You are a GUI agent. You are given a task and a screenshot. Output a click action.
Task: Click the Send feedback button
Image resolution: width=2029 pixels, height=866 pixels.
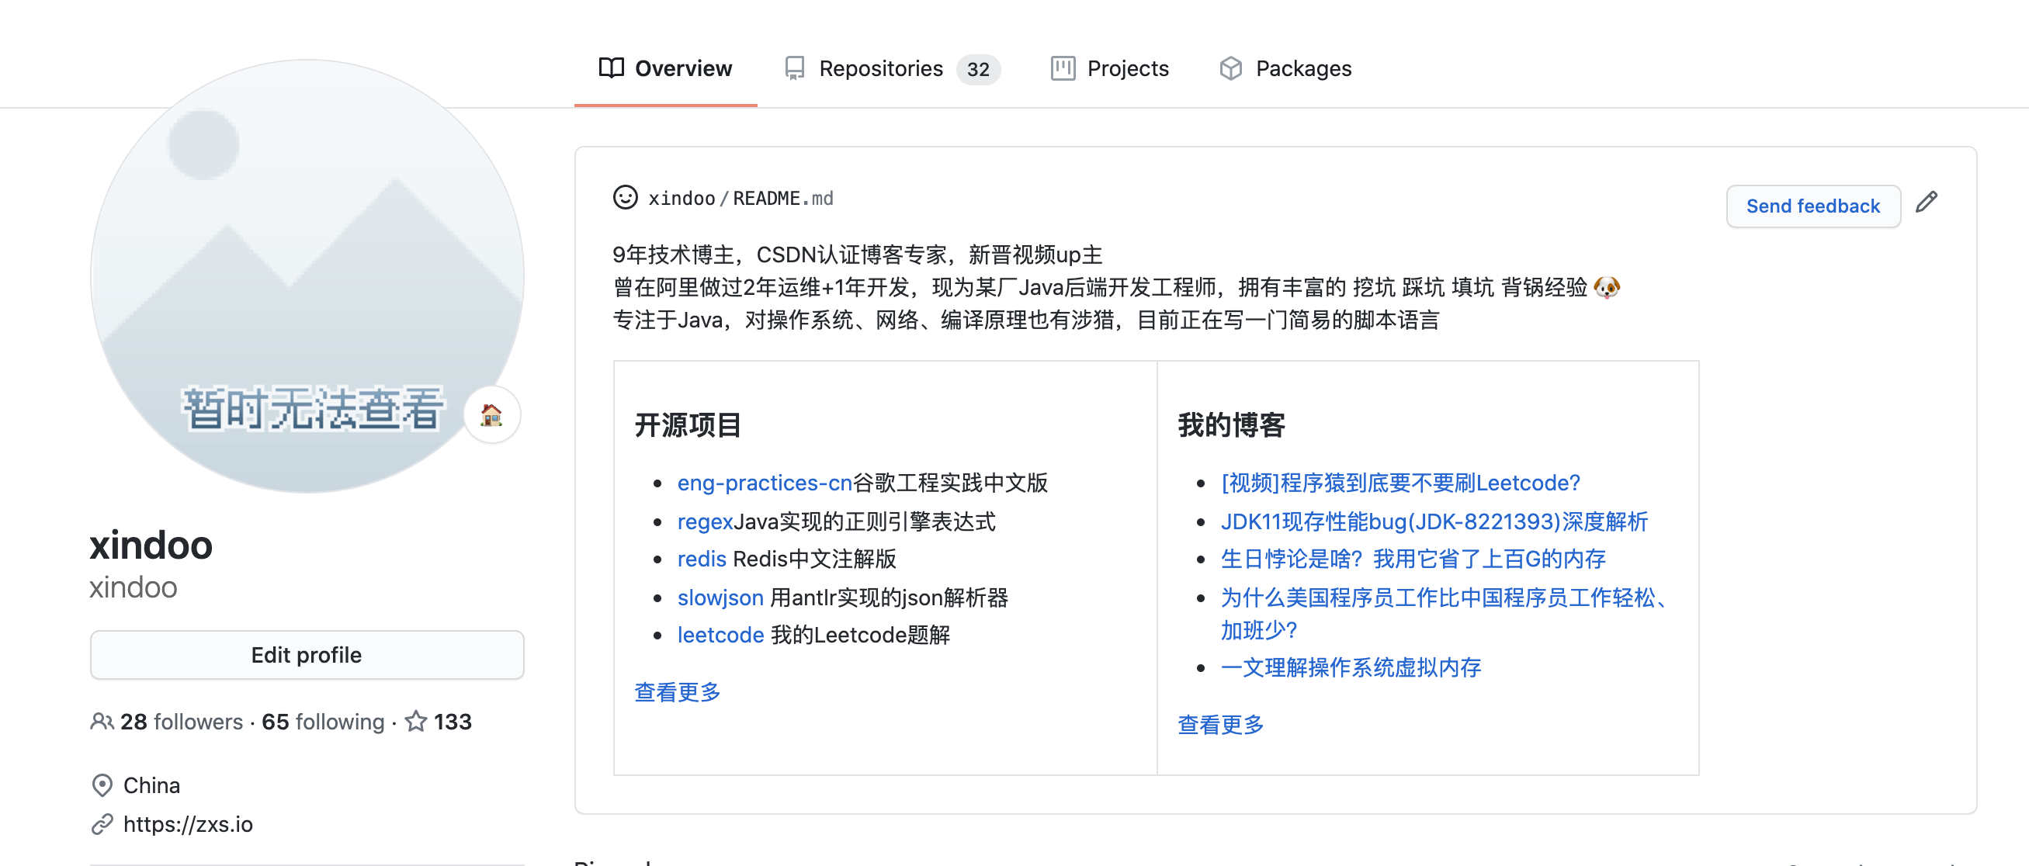(1813, 206)
